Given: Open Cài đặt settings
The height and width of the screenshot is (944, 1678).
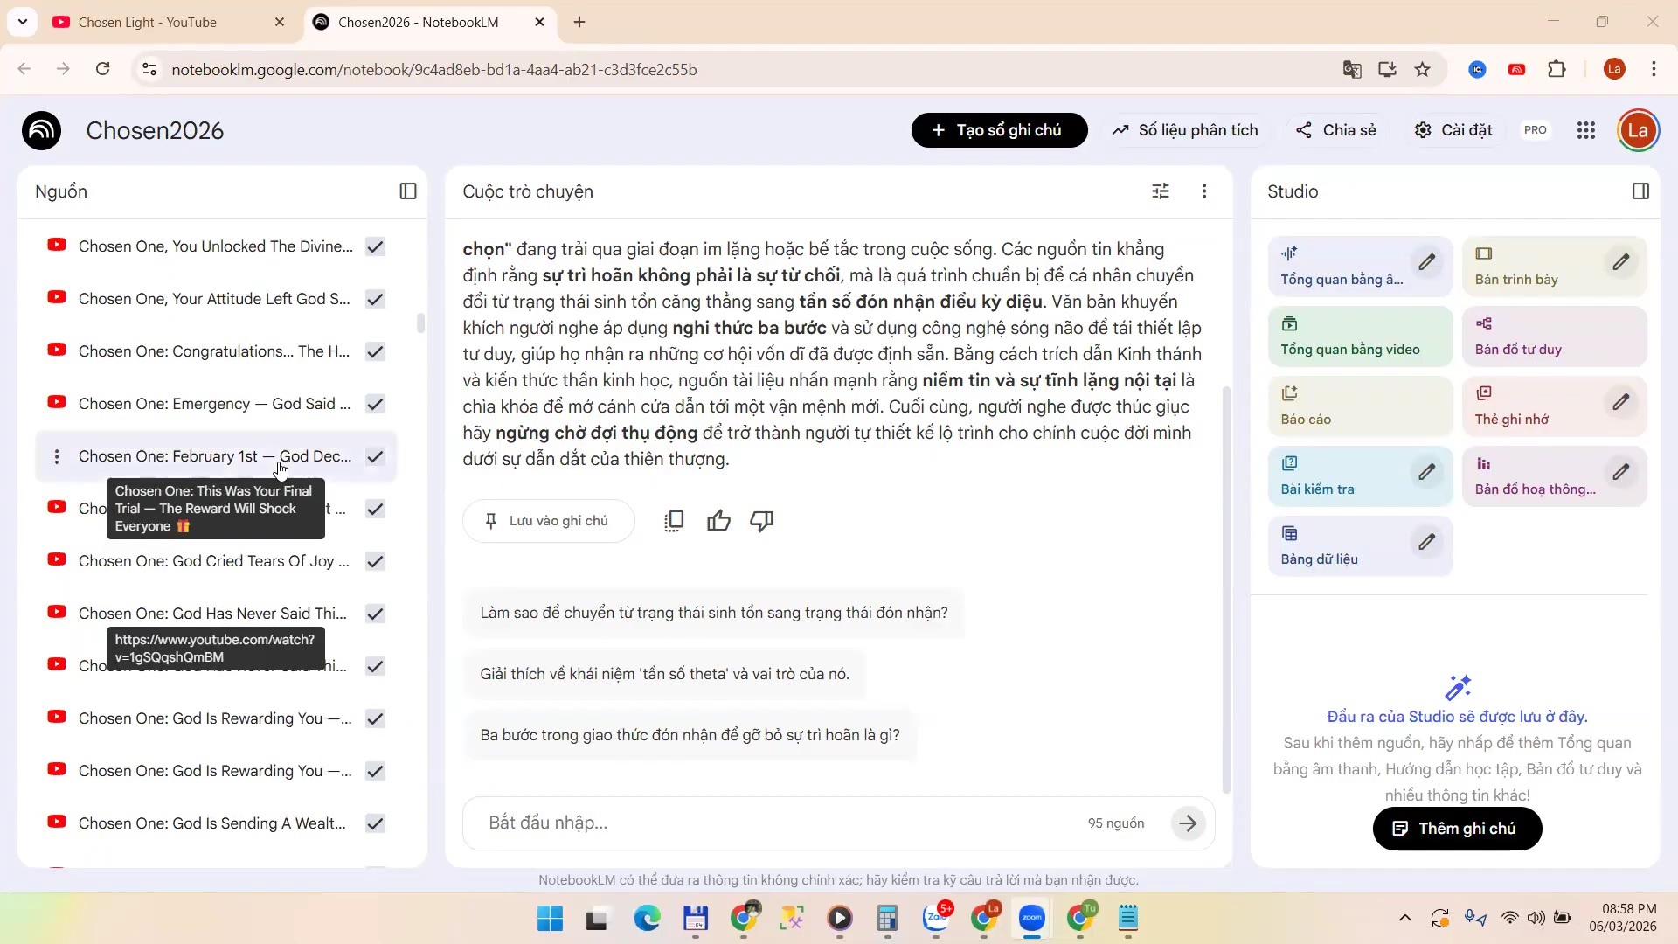Looking at the screenshot, I should tap(1453, 130).
